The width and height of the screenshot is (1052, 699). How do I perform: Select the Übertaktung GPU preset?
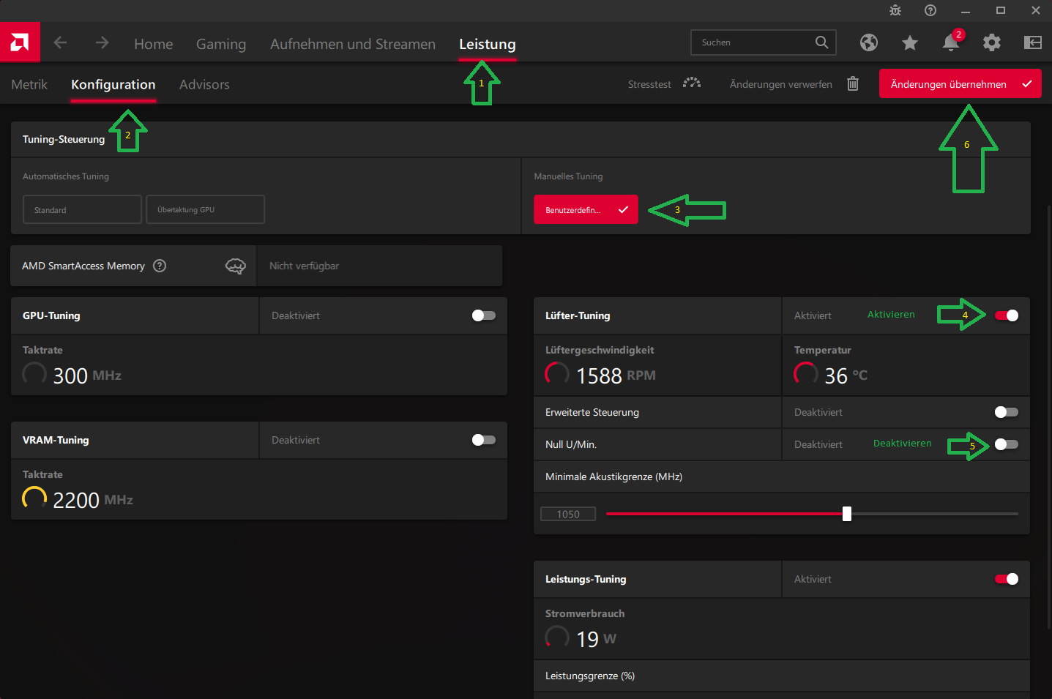(x=206, y=209)
